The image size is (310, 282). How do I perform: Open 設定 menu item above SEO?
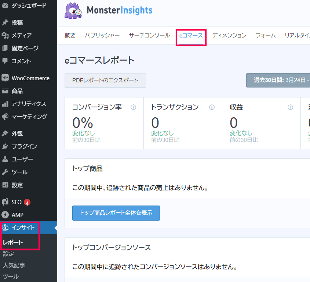pos(17,185)
